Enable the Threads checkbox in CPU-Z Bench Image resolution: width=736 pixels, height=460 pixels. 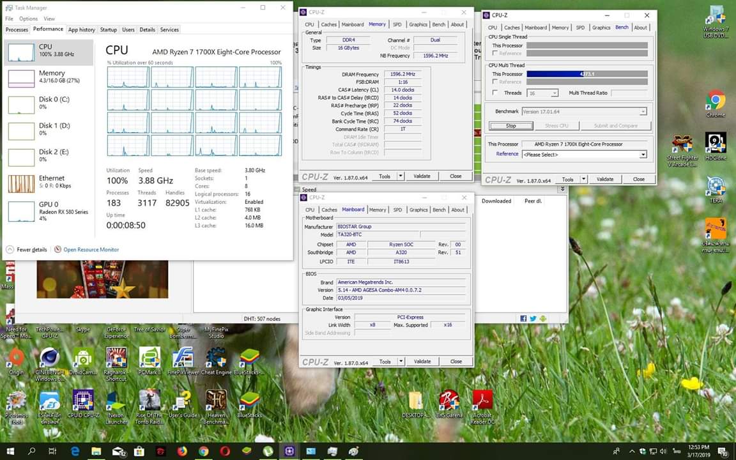pos(494,93)
